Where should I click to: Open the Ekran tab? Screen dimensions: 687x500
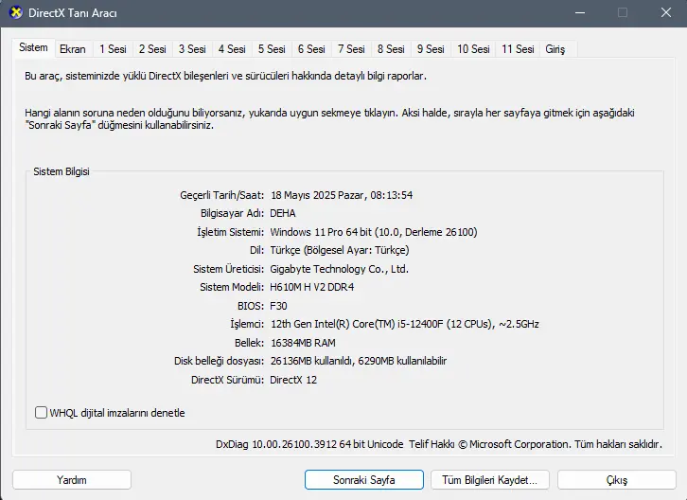click(x=73, y=49)
